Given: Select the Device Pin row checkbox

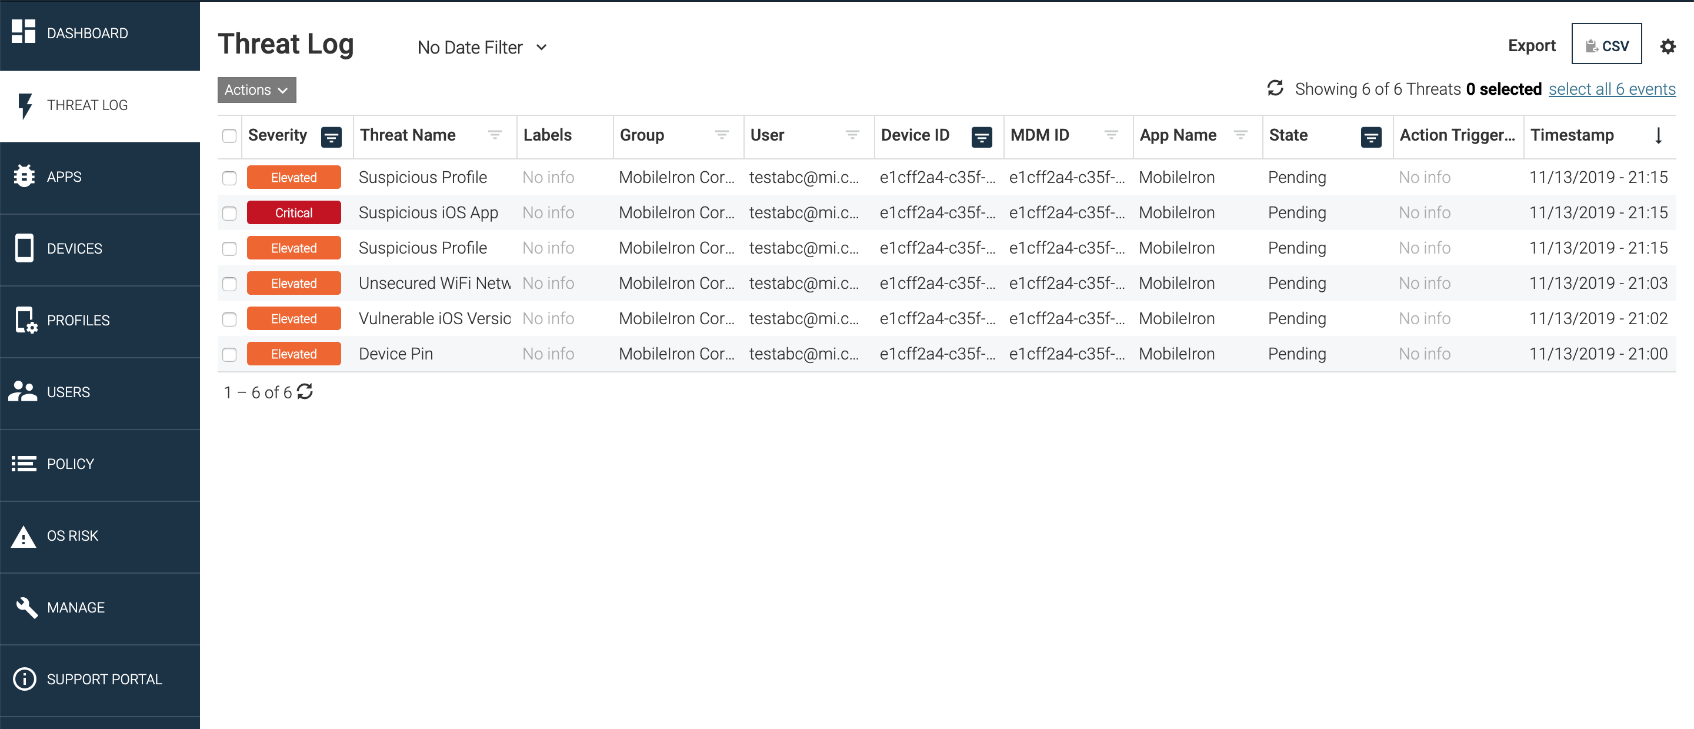Looking at the screenshot, I should click(229, 355).
